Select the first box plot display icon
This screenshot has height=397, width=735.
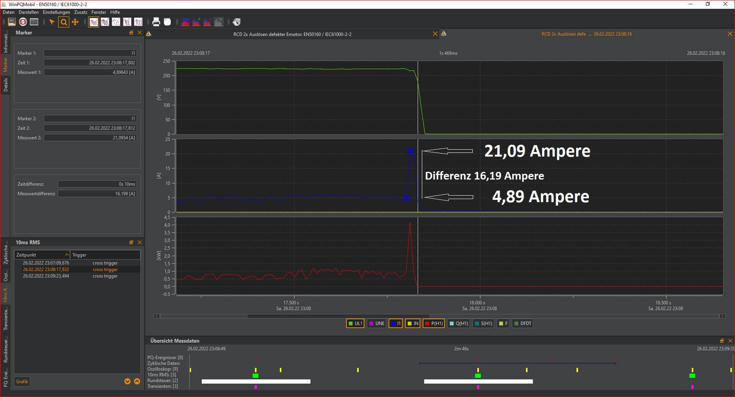127,22
